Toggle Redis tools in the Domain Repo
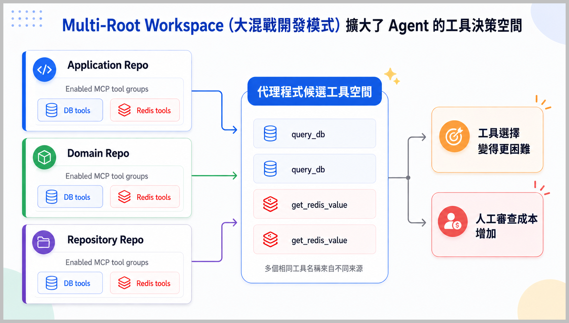 pos(145,197)
